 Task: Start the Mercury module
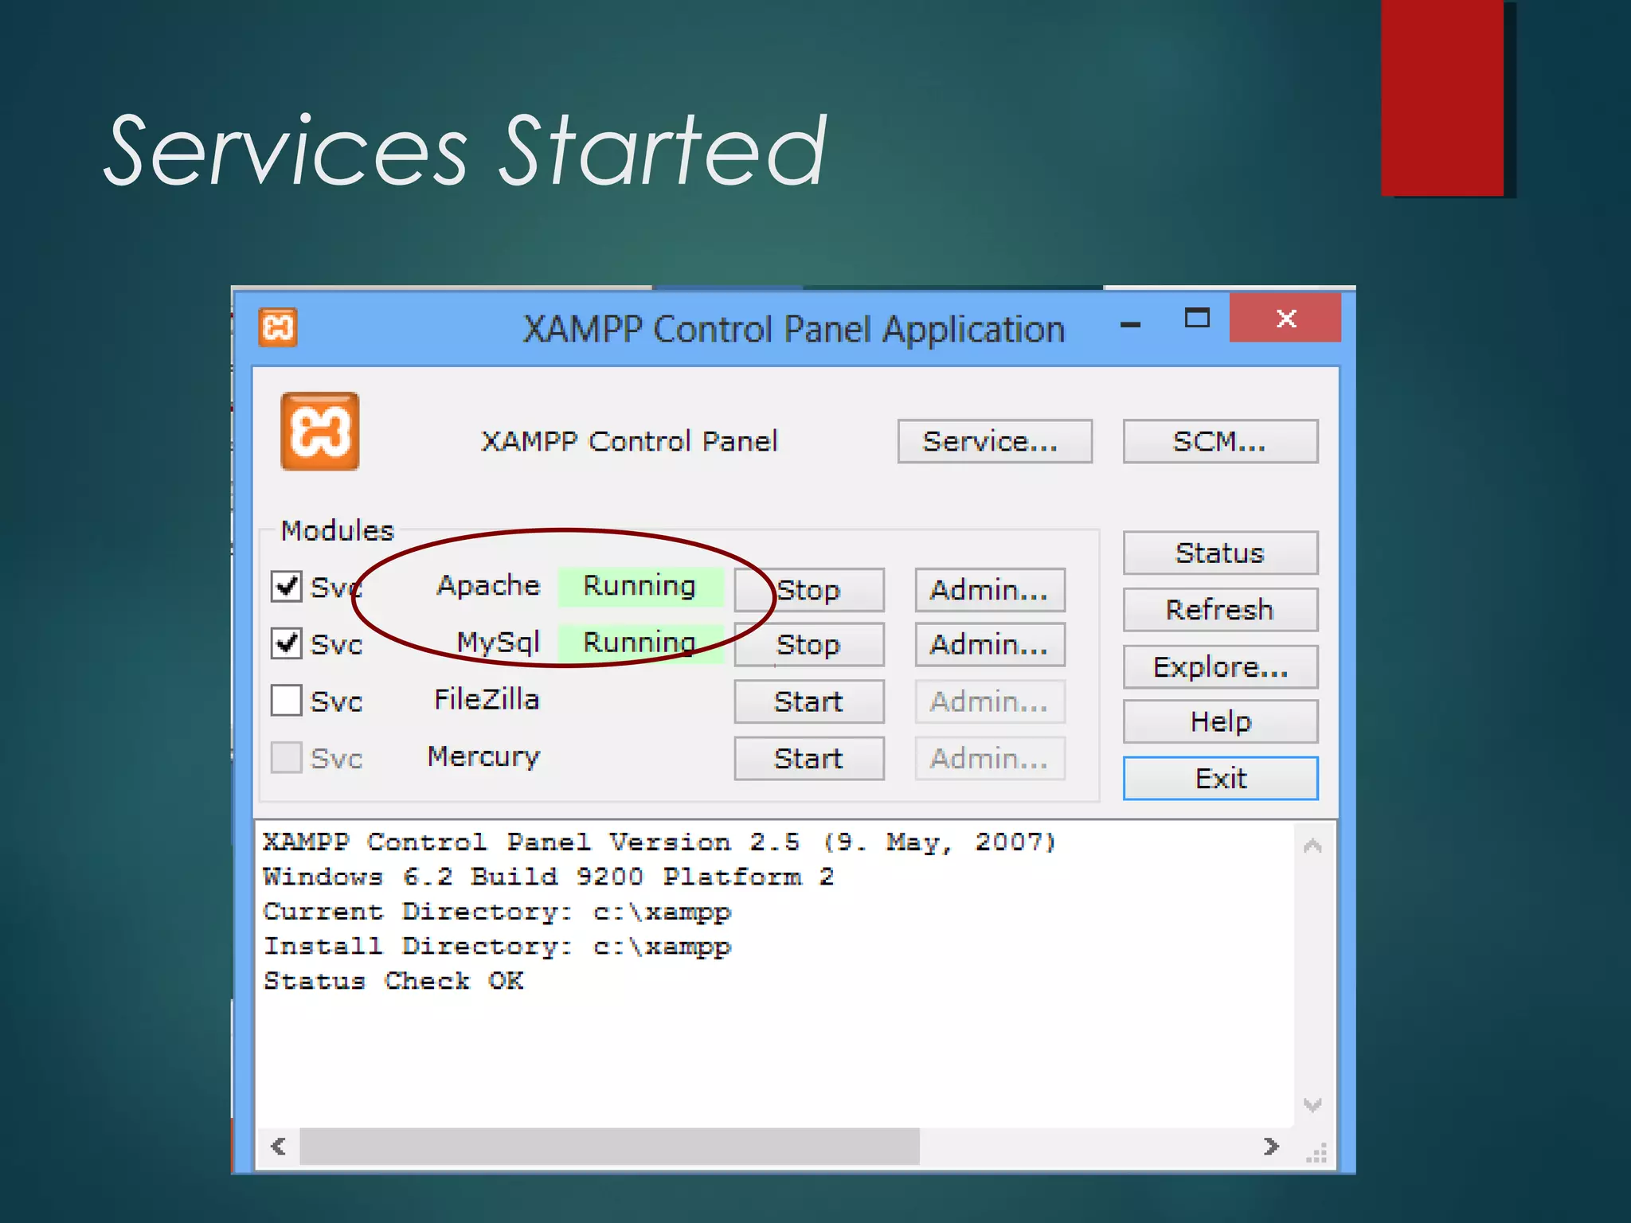pyautogui.click(x=809, y=758)
